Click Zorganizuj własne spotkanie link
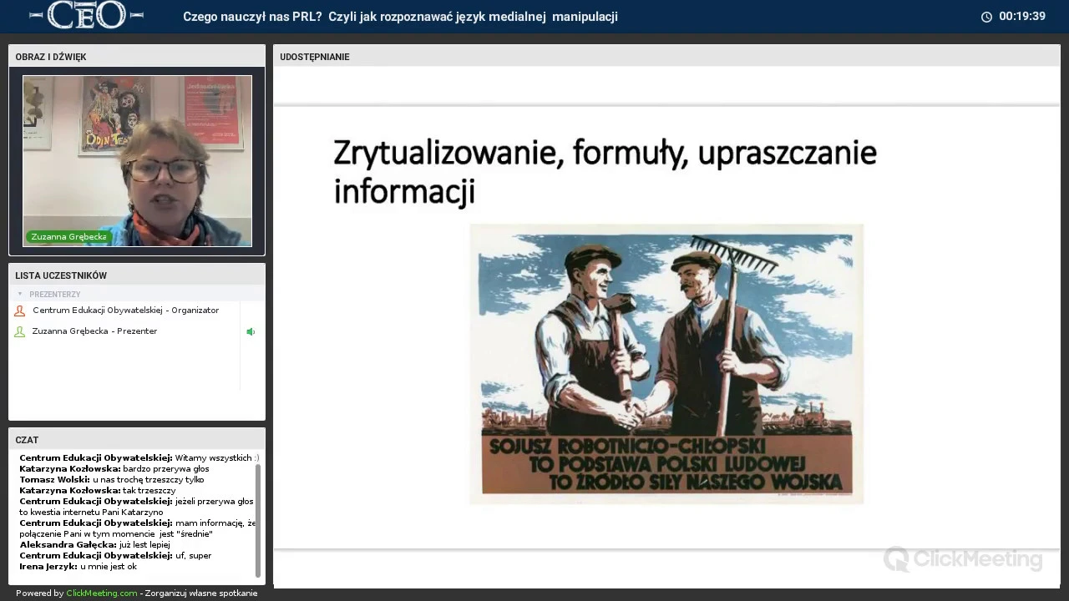Image resolution: width=1069 pixels, height=601 pixels. (201, 593)
